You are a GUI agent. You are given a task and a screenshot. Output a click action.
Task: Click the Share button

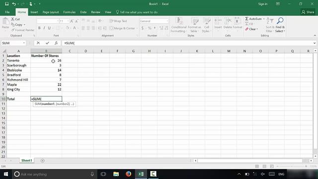pos(308,12)
